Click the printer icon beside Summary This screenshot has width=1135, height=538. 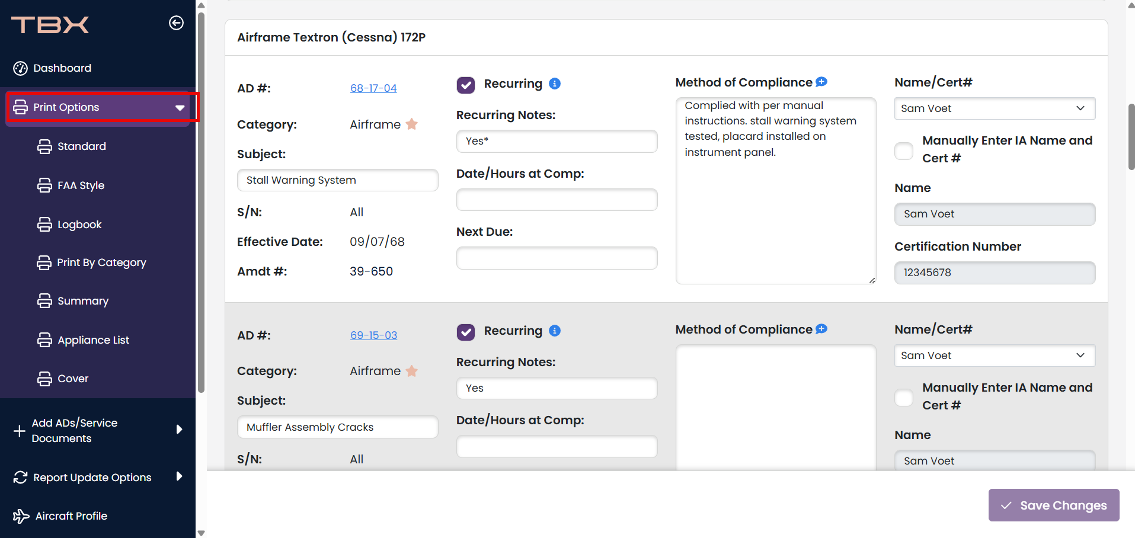coord(44,301)
